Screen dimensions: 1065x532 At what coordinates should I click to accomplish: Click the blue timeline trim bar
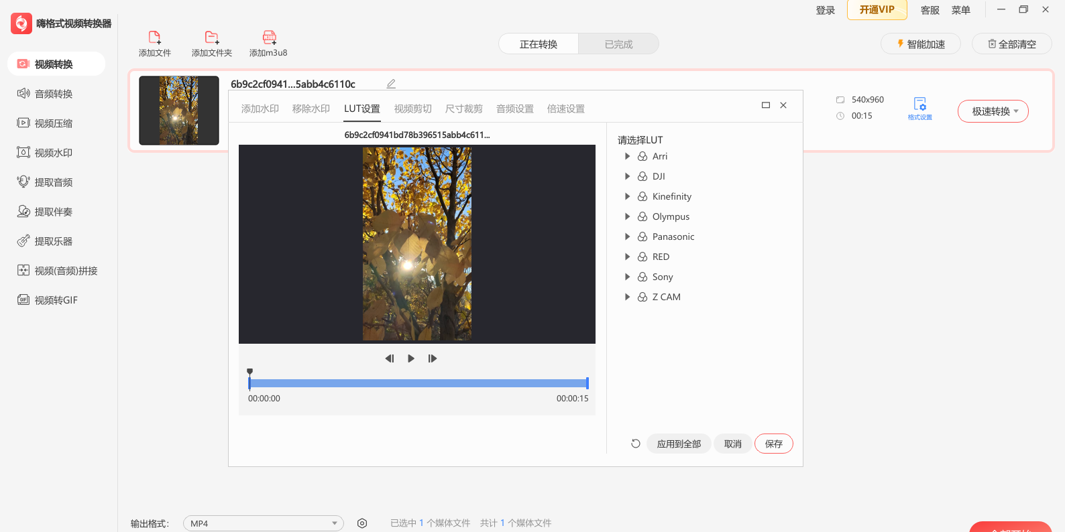click(x=418, y=383)
